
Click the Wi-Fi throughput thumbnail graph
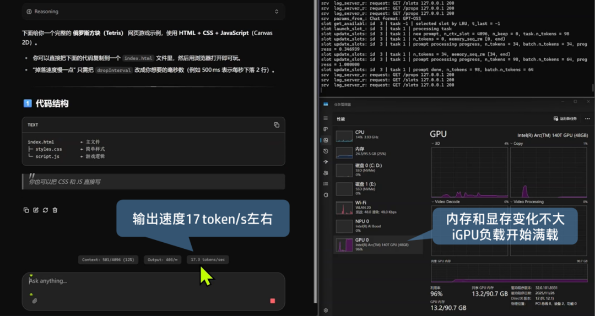coord(344,208)
